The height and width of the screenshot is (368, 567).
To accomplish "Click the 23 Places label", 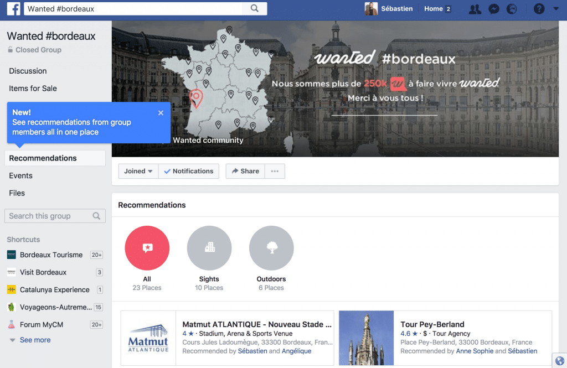I will click(147, 288).
